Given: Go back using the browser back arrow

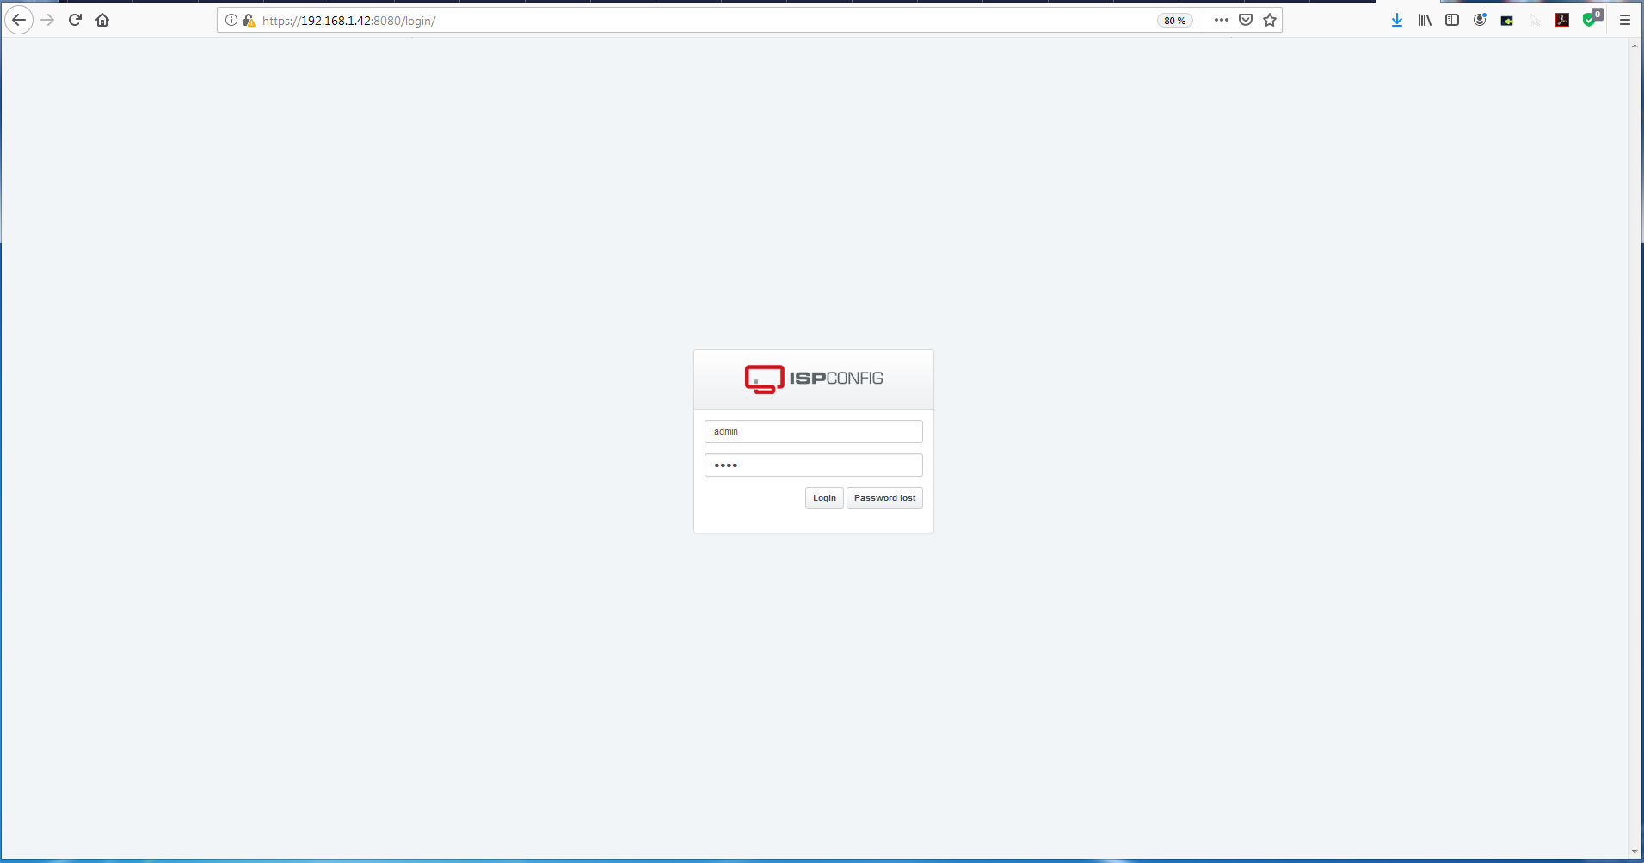Looking at the screenshot, I should [19, 20].
